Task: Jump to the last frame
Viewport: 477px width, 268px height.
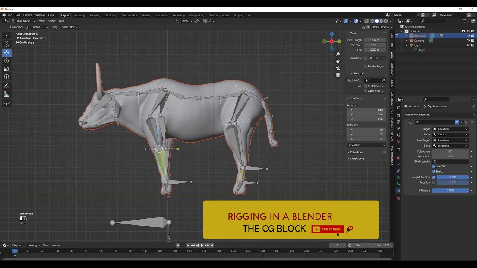Action: coord(212,245)
